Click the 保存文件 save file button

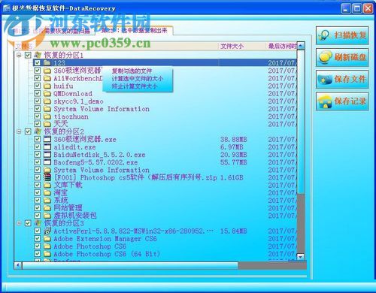[342, 79]
